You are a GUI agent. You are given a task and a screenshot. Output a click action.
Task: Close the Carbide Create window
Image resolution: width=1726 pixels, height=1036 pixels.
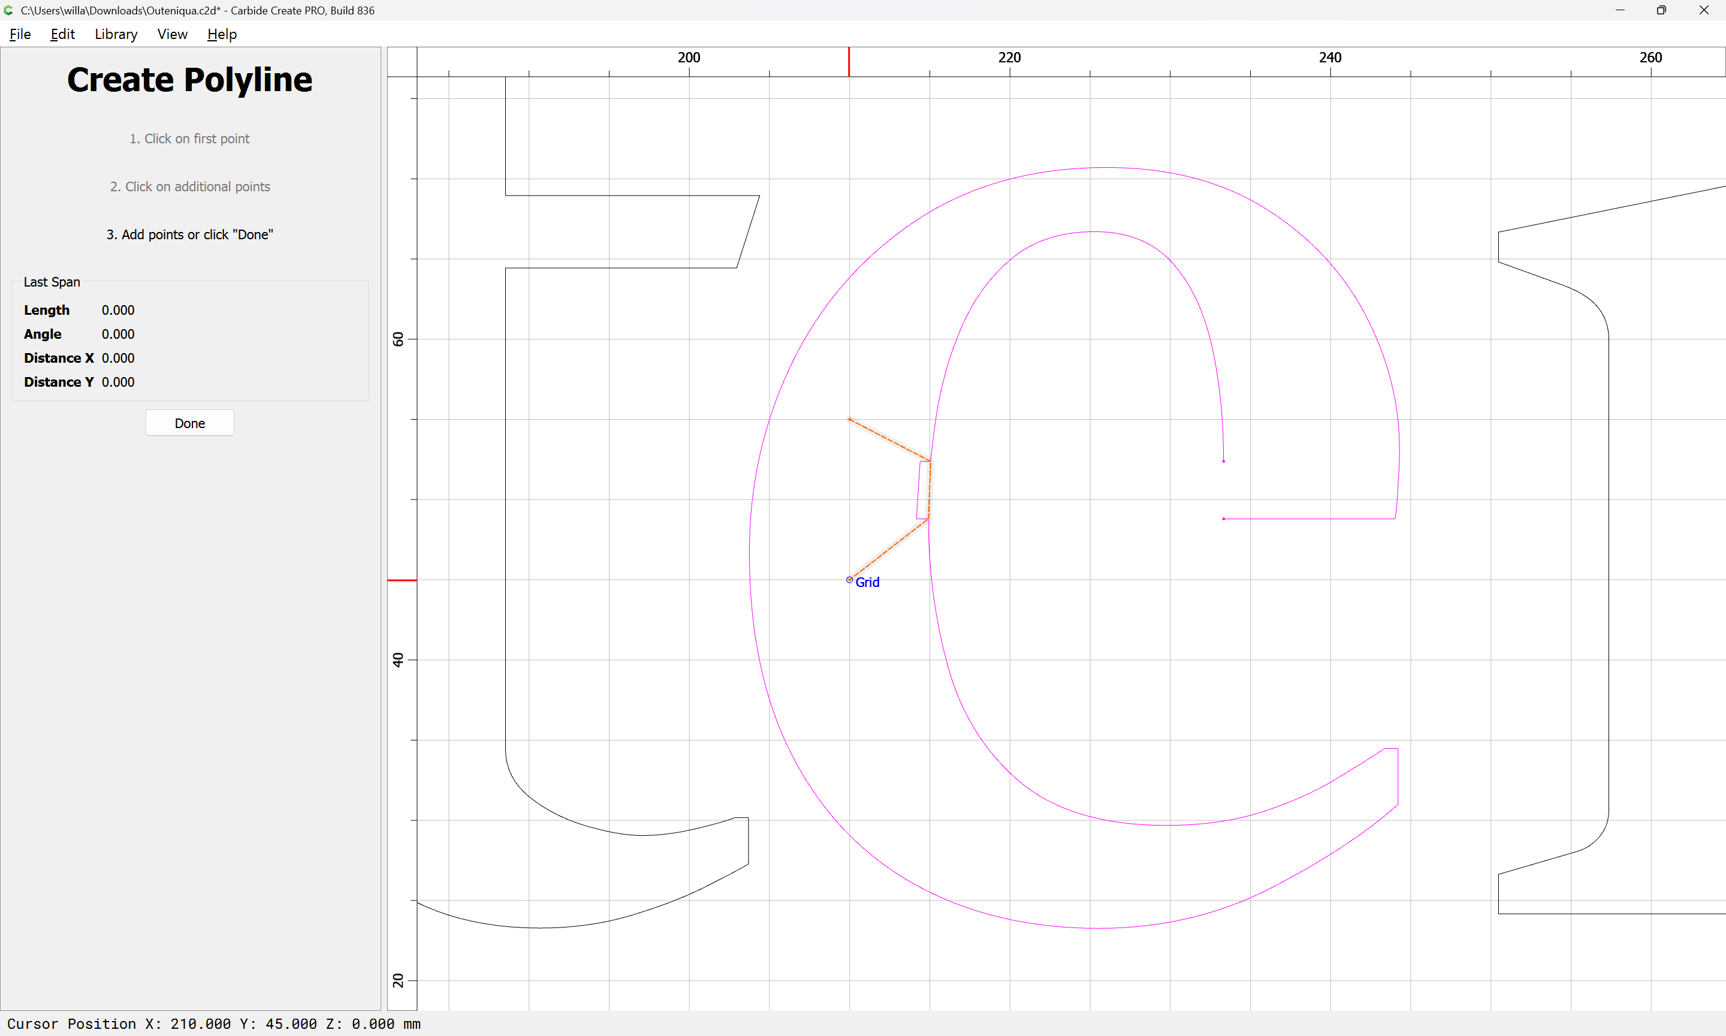click(1703, 10)
